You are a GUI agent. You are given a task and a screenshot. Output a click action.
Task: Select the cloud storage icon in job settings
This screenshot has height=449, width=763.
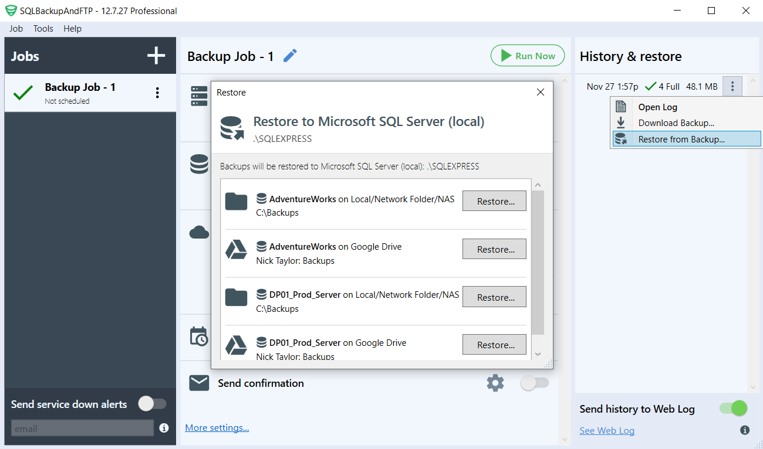[x=199, y=232]
